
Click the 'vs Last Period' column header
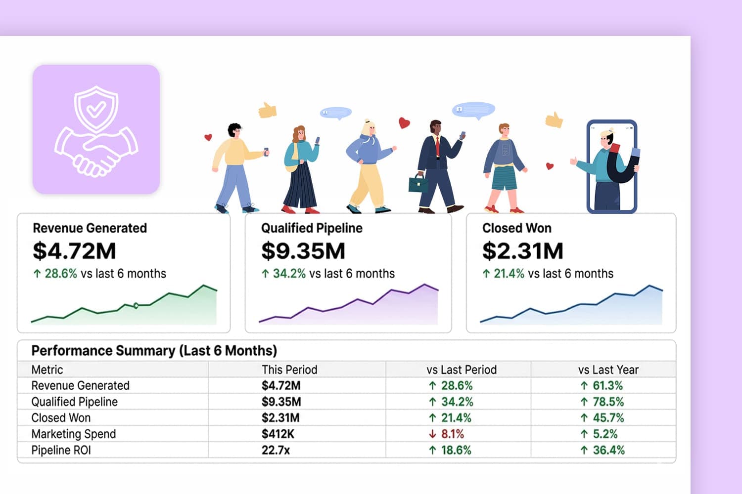point(462,370)
